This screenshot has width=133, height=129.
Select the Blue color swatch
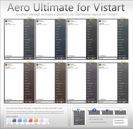coord(20,120)
